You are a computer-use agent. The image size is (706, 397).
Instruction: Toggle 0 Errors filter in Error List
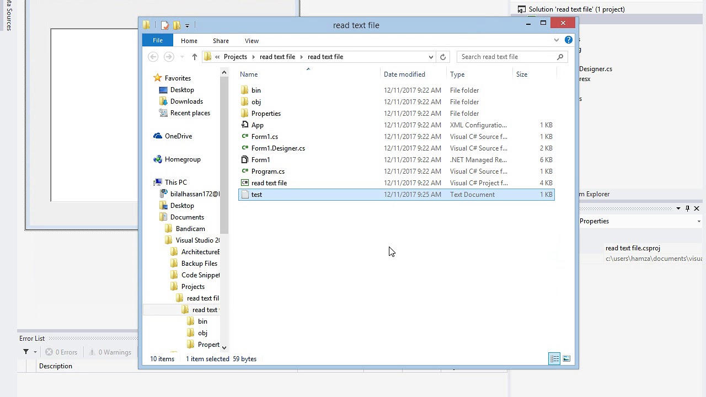[x=61, y=352]
